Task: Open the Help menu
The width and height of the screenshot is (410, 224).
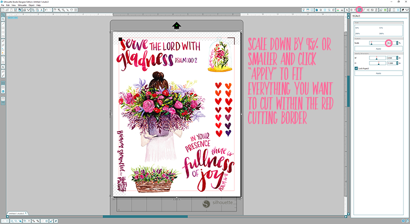Action: 38,5
